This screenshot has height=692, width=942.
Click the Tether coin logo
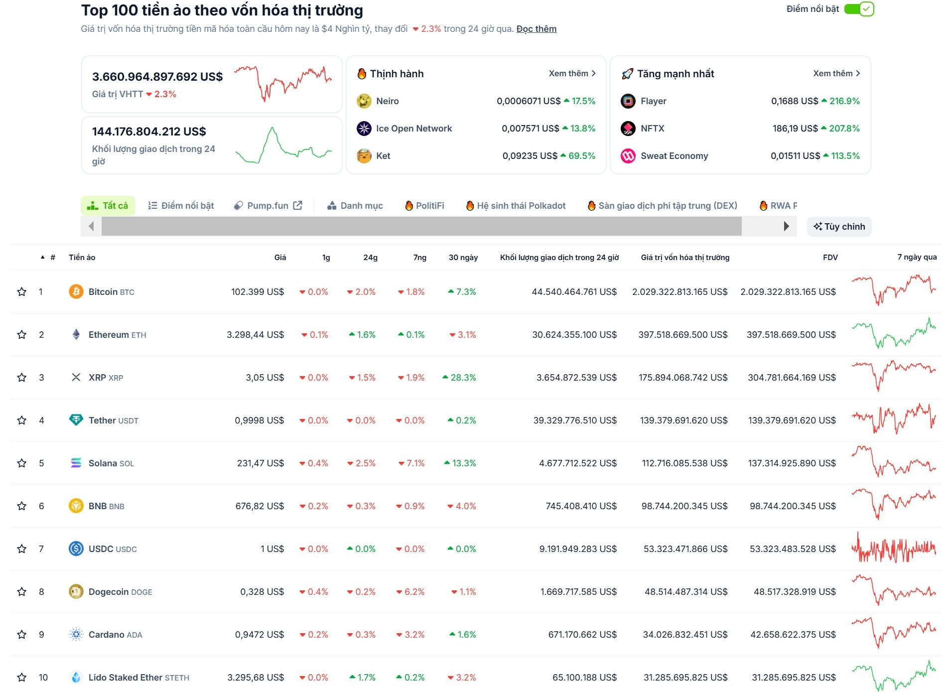pyautogui.click(x=76, y=420)
